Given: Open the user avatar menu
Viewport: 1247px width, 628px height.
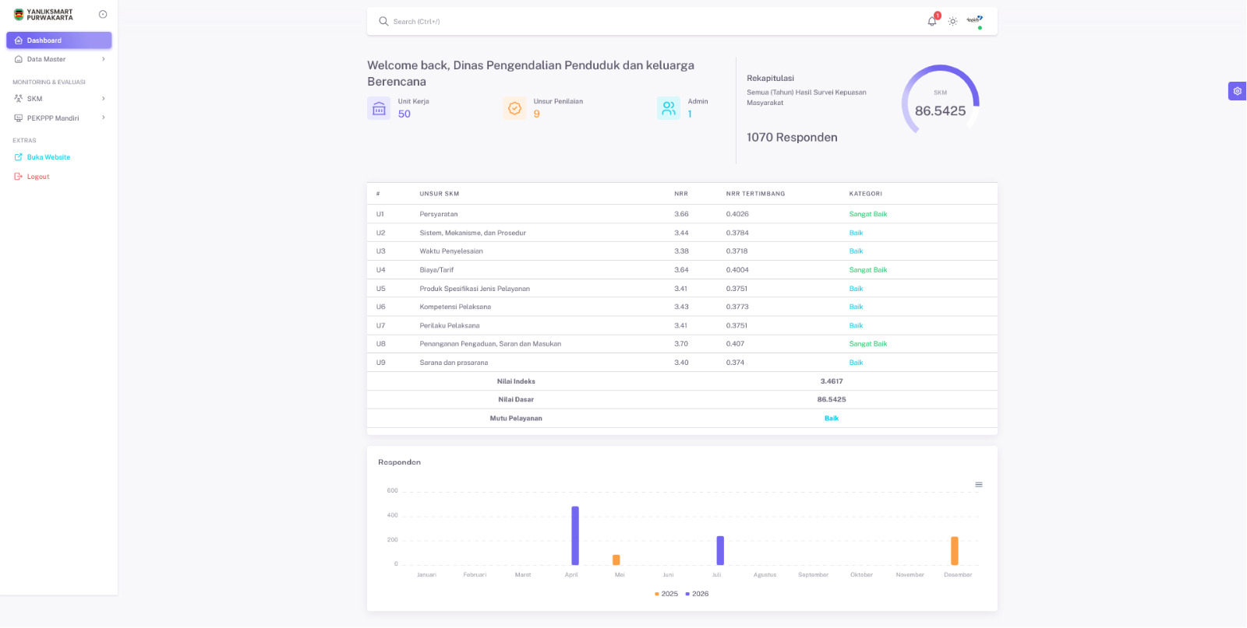Looking at the screenshot, I should click(x=974, y=21).
